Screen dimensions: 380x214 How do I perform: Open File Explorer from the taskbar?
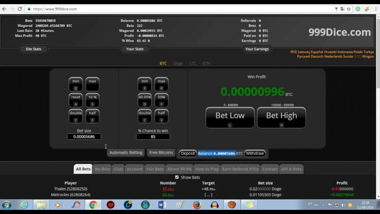coord(41,205)
